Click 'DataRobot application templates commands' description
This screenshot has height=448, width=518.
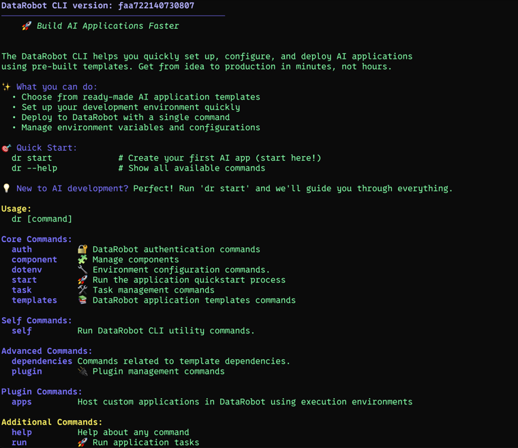point(194,300)
